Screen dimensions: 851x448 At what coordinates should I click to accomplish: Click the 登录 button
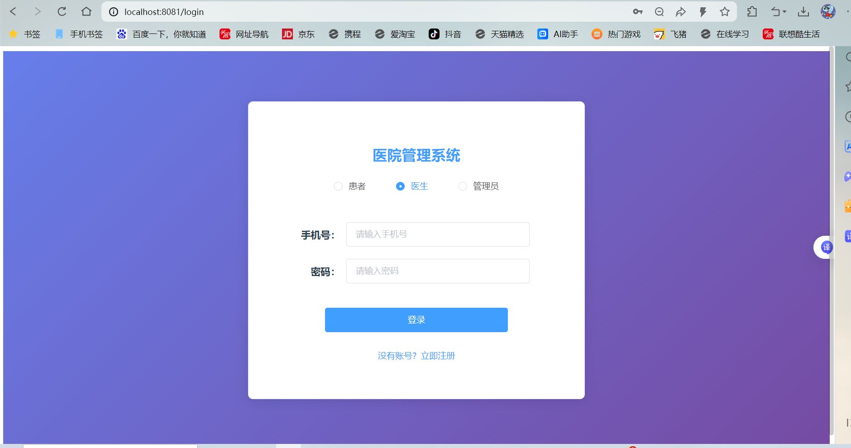416,320
